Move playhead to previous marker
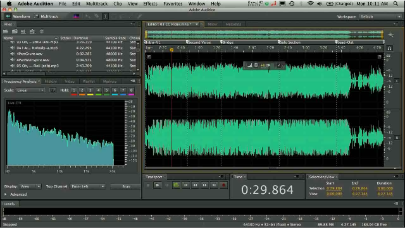 tap(185, 185)
